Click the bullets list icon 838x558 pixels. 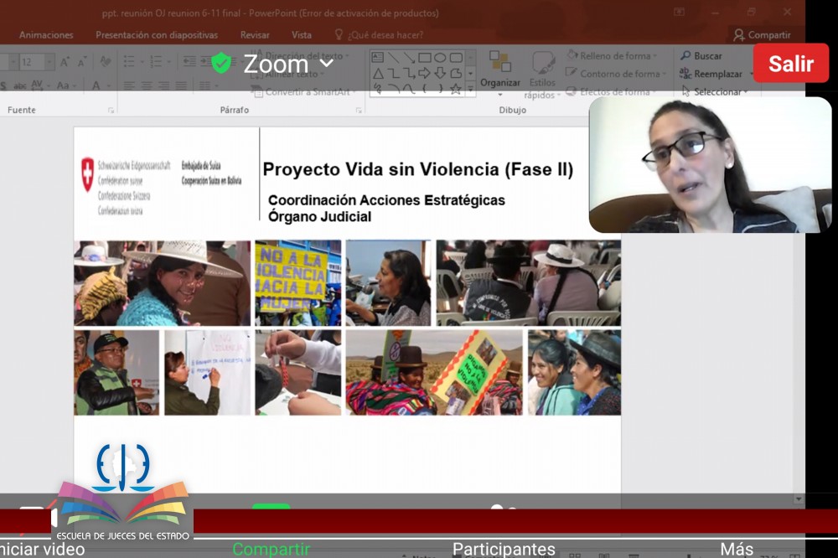(x=131, y=62)
